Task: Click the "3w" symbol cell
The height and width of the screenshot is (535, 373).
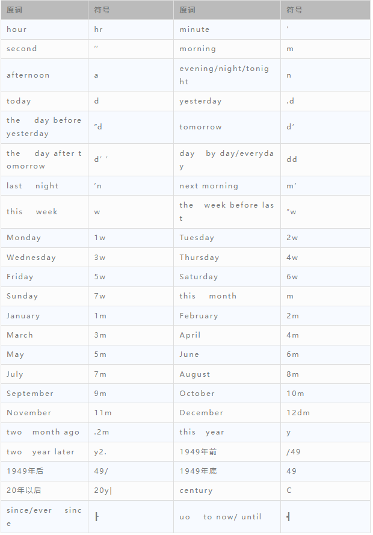Action: [100, 258]
